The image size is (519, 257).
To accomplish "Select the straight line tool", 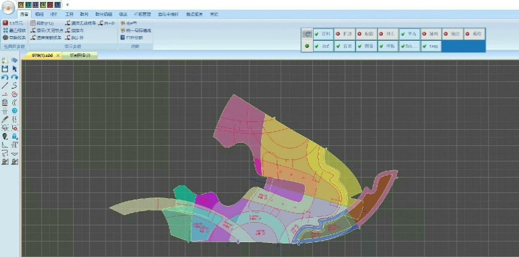I will click(x=5, y=86).
